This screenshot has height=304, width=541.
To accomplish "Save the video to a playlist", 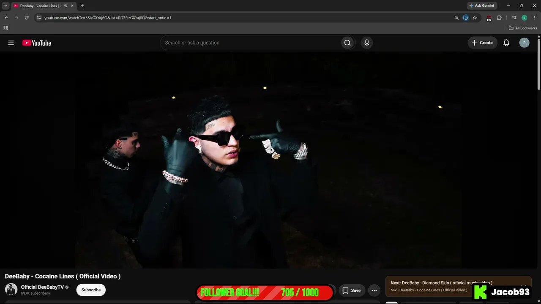I will (x=351, y=290).
